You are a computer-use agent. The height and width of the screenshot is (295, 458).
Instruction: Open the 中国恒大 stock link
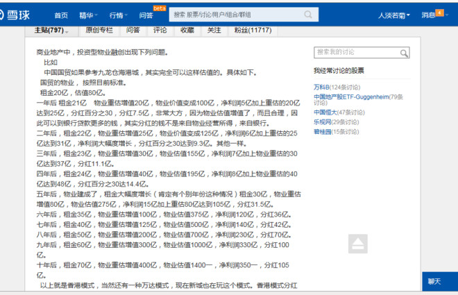tap(325, 112)
